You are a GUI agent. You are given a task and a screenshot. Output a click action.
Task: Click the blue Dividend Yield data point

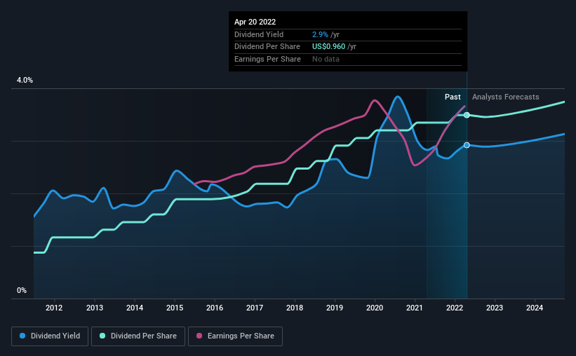point(467,145)
